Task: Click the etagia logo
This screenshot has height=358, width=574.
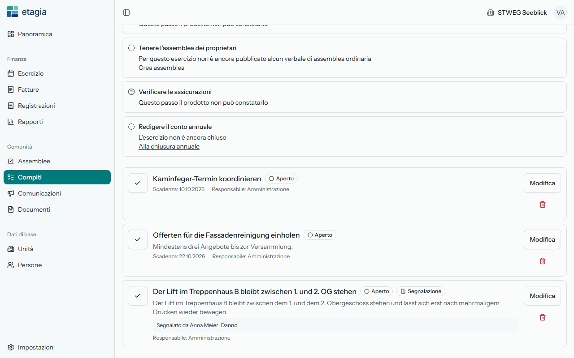Action: click(27, 12)
